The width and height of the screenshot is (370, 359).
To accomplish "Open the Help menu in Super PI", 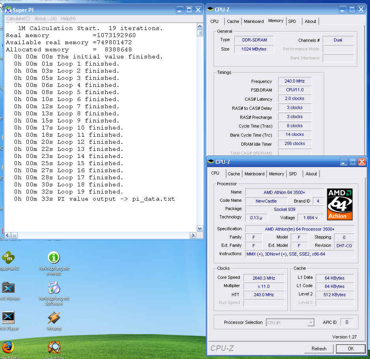I will coord(68,19).
